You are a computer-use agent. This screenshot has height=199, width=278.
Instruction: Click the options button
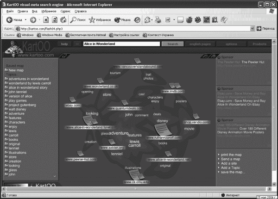coord(231,44)
